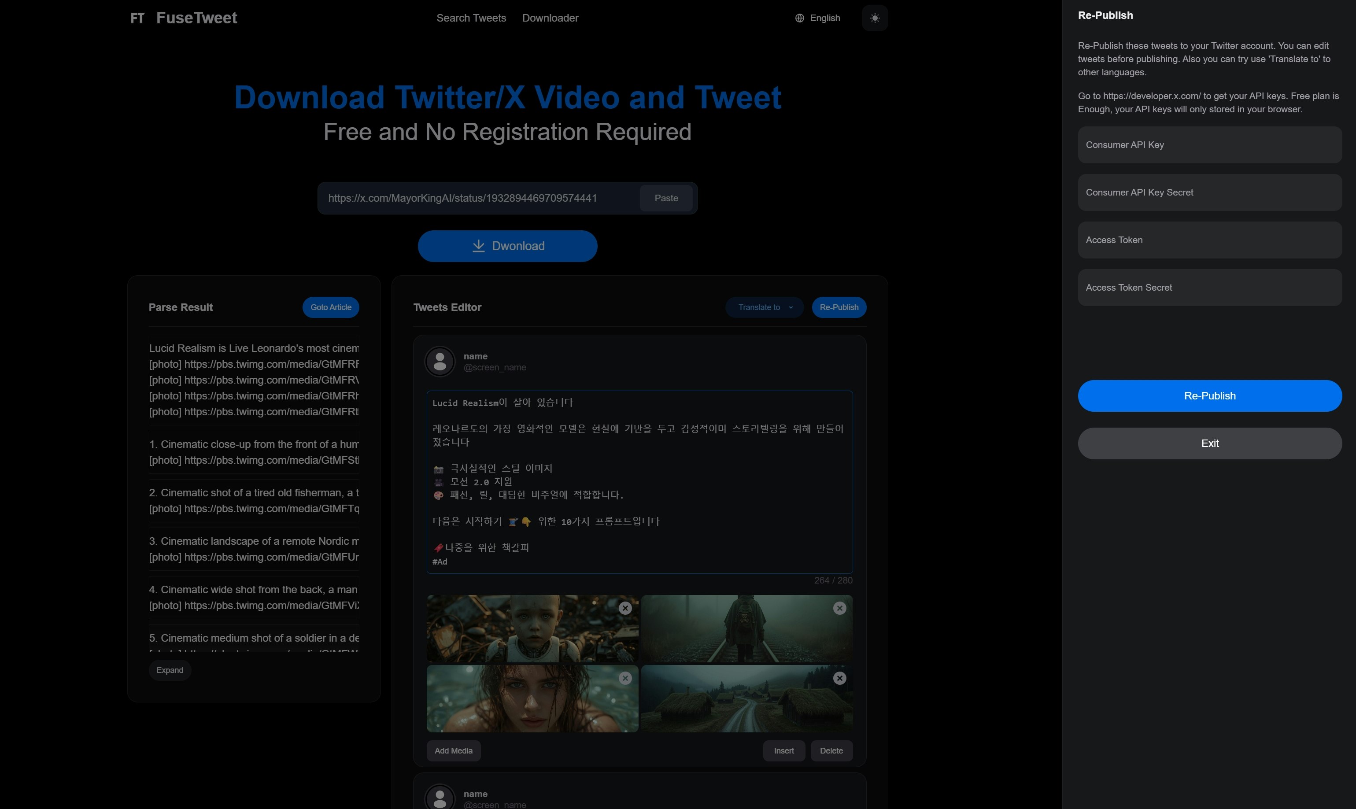Click the Goto Article button
The width and height of the screenshot is (1356, 809).
point(331,307)
